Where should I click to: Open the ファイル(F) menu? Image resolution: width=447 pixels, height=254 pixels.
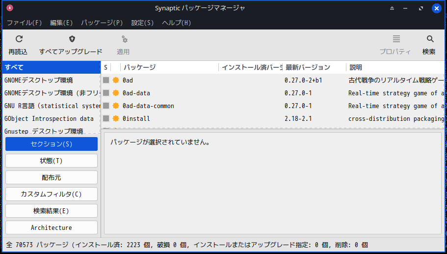(24, 23)
